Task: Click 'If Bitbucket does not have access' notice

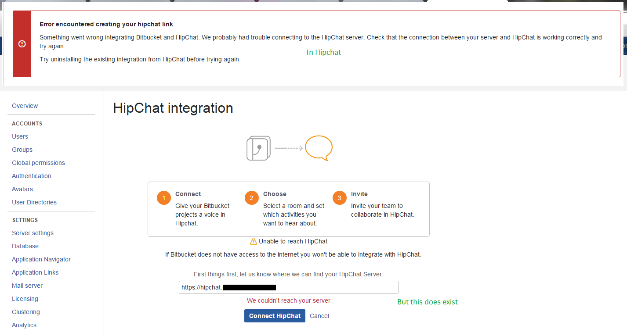Action: pos(293,254)
